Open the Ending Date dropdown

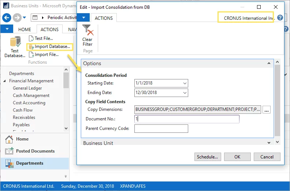[x=184, y=93]
